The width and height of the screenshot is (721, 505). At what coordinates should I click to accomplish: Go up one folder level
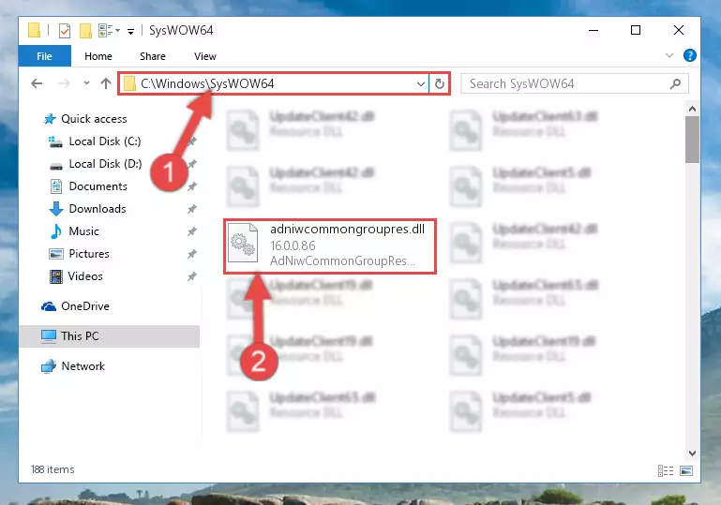pos(106,83)
